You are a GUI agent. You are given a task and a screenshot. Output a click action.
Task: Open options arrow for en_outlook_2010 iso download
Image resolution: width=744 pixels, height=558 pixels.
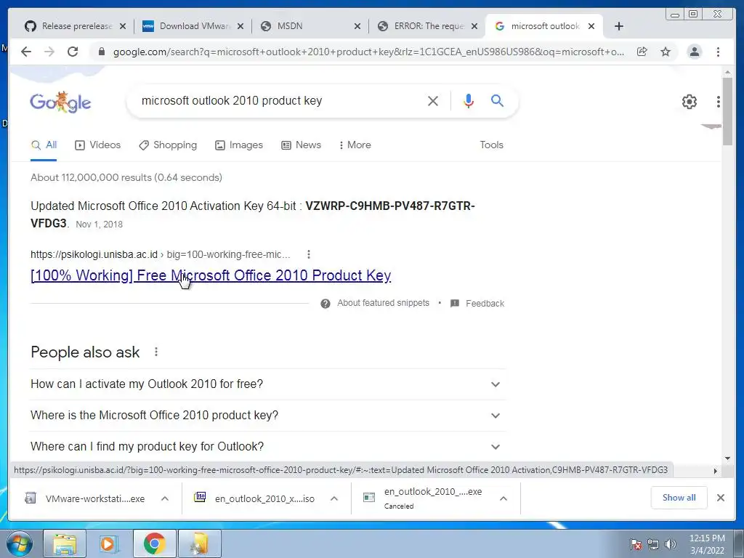(334, 498)
